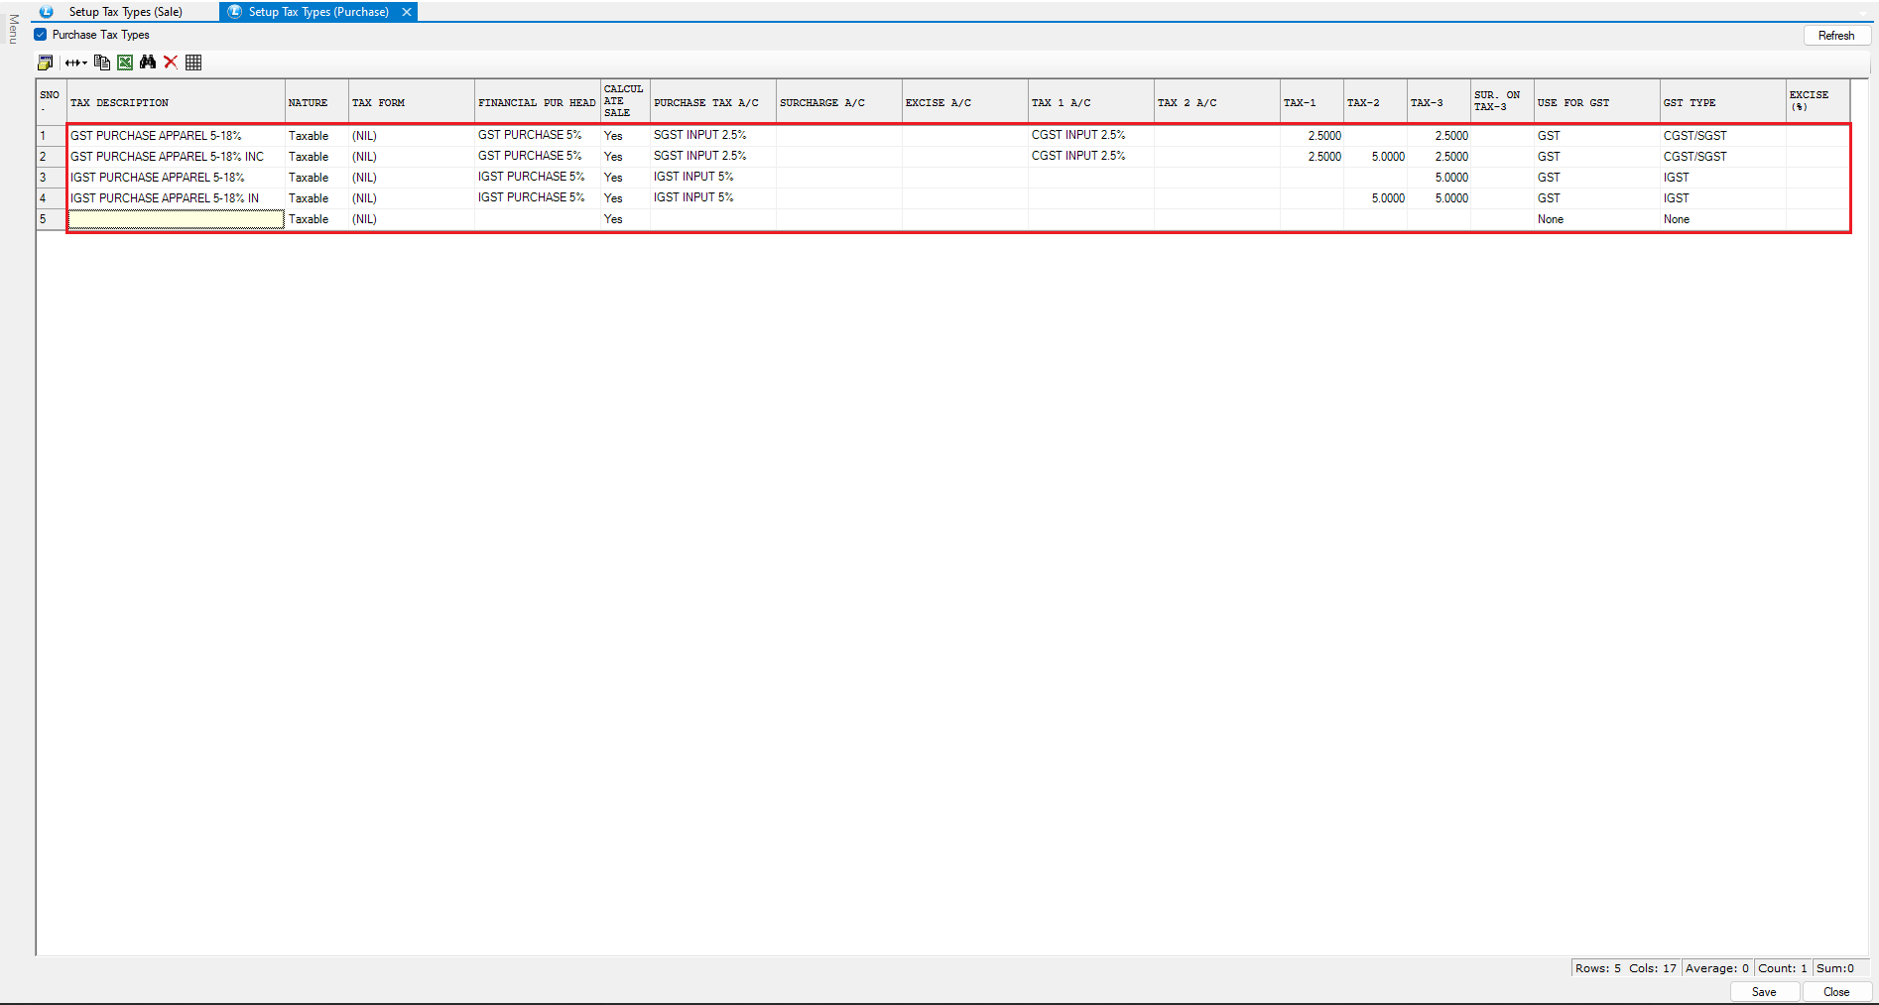Viewport: 1879px width, 1005px height.
Task: Click the Save button
Action: [1764, 992]
